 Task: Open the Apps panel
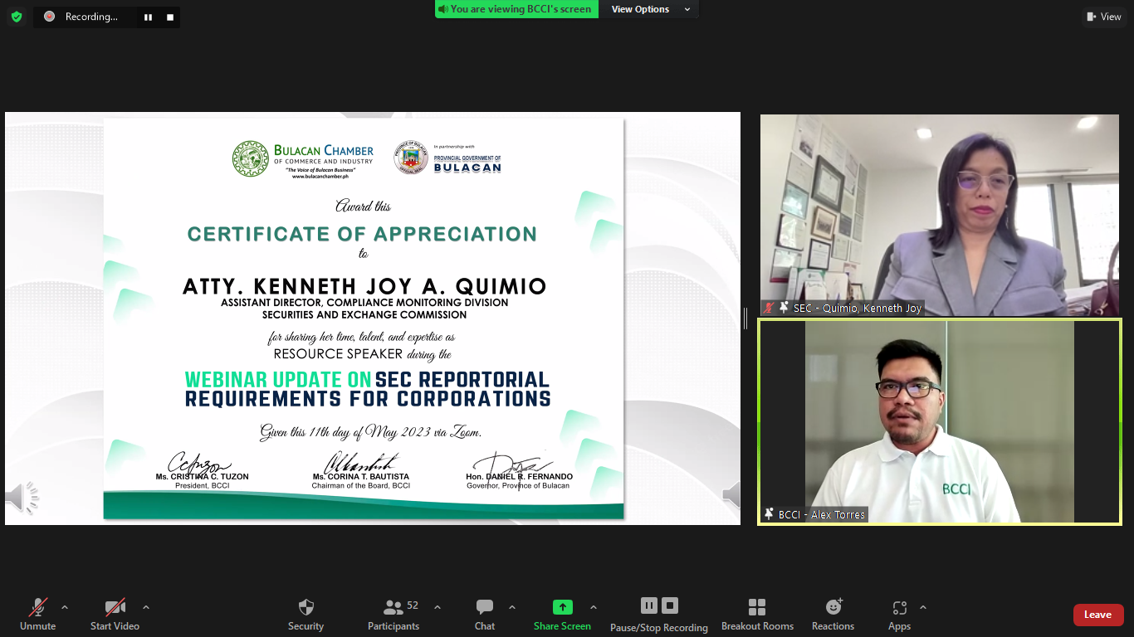click(899, 615)
